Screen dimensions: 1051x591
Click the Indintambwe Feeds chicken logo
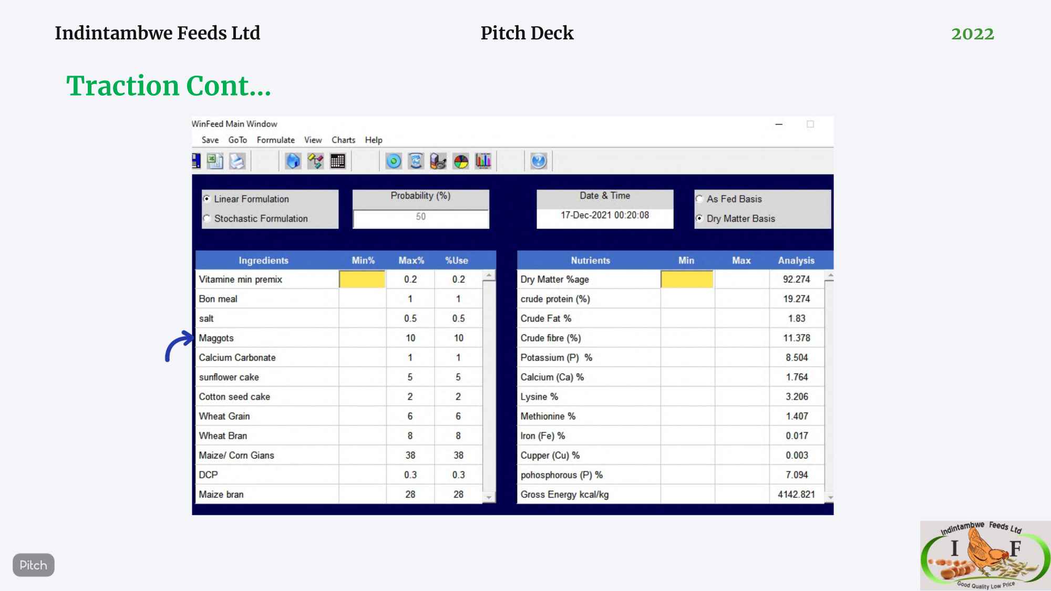985,556
